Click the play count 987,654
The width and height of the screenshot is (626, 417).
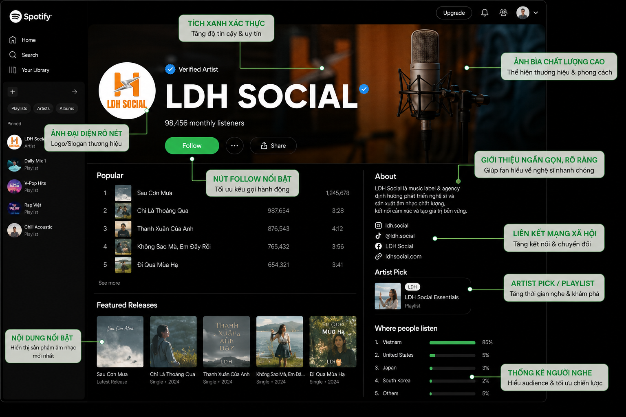click(x=278, y=211)
